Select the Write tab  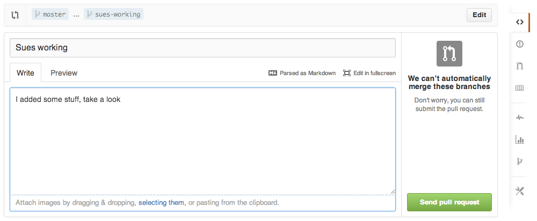point(25,73)
